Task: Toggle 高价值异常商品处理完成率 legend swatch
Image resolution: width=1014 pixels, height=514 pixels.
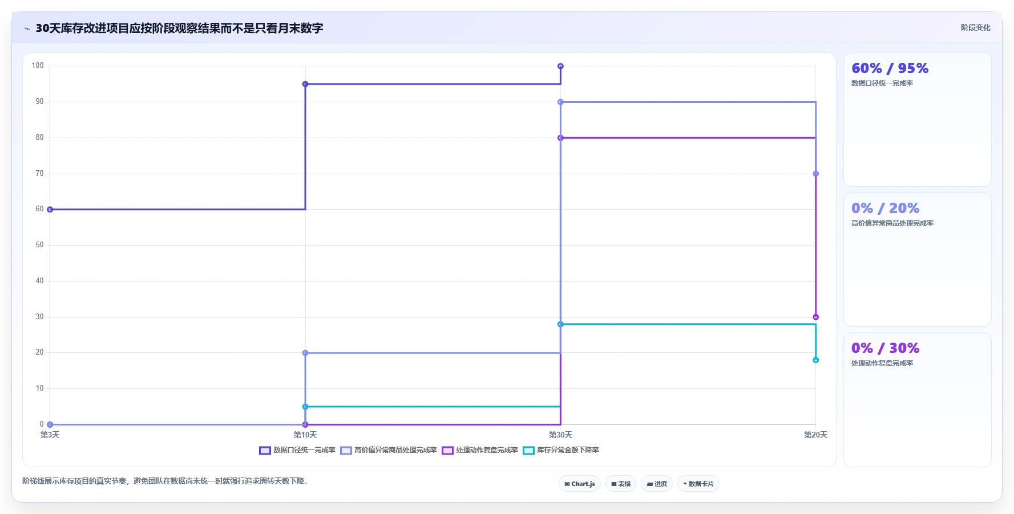Action: (x=346, y=451)
